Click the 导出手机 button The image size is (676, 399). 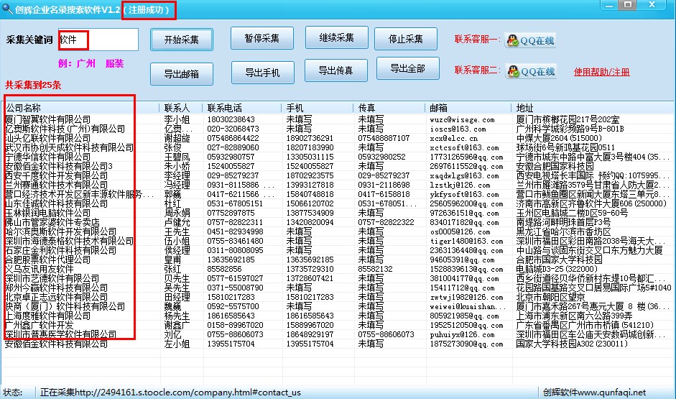[262, 73]
